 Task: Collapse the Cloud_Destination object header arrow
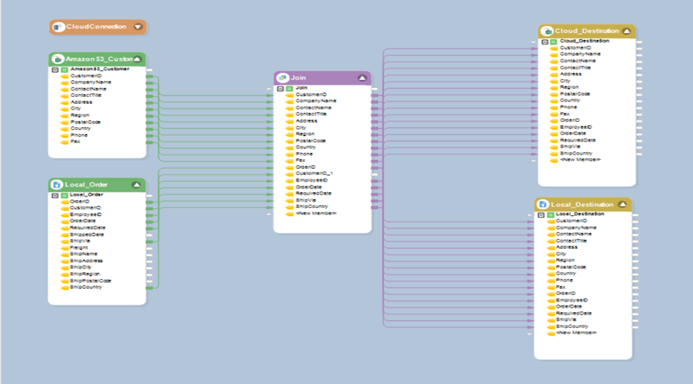coord(626,31)
